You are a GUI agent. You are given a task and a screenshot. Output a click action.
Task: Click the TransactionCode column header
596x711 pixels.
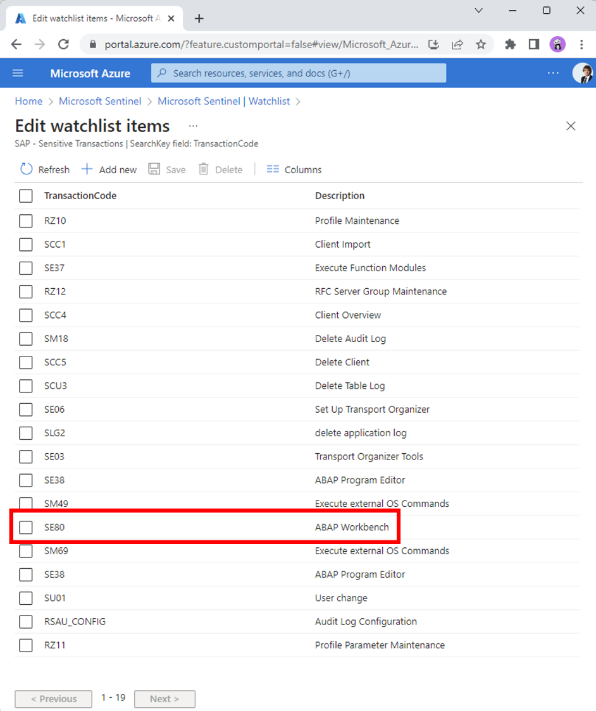click(x=80, y=195)
